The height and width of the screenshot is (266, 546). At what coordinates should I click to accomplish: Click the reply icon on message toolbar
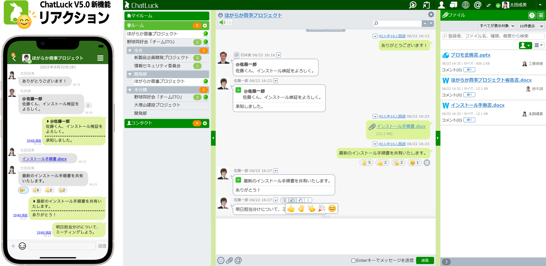[x=284, y=200]
